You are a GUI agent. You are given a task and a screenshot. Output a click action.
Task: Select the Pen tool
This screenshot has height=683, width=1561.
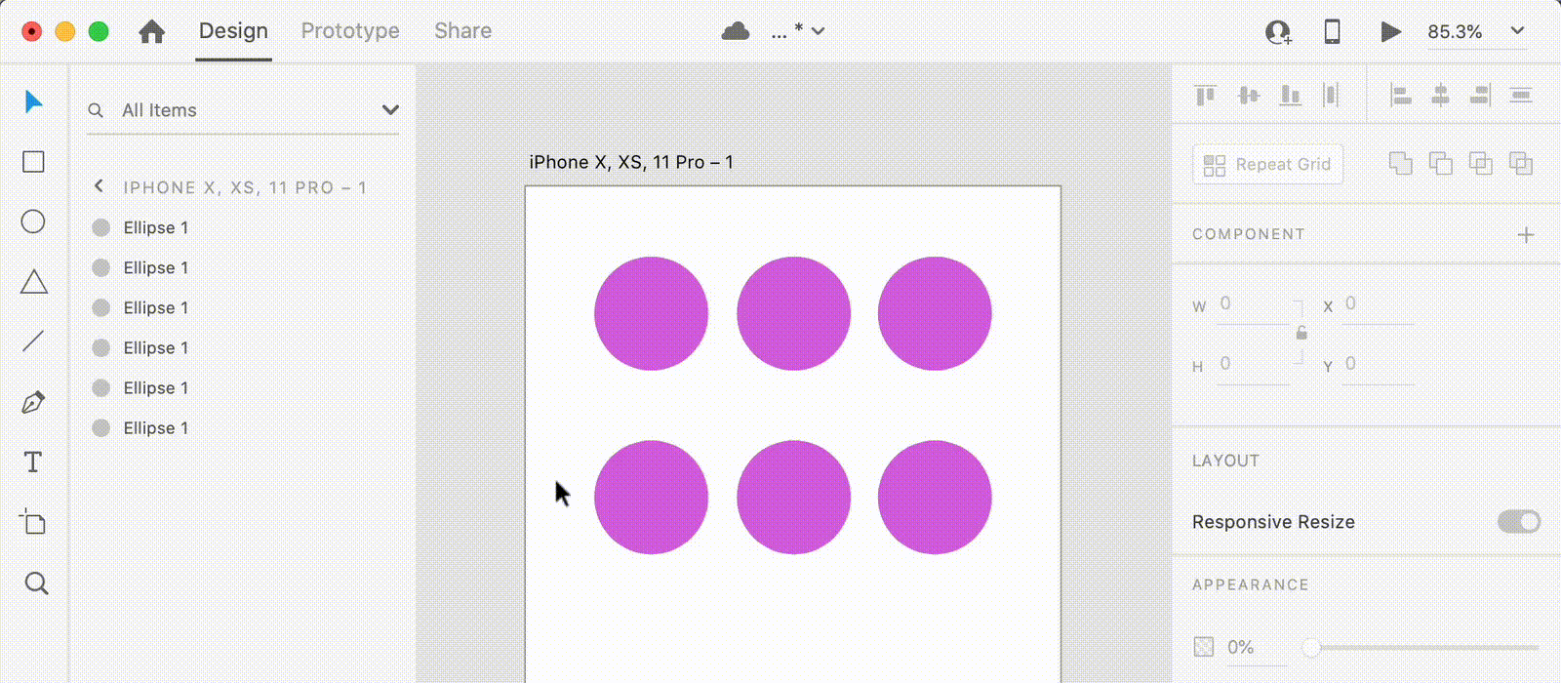click(x=33, y=402)
